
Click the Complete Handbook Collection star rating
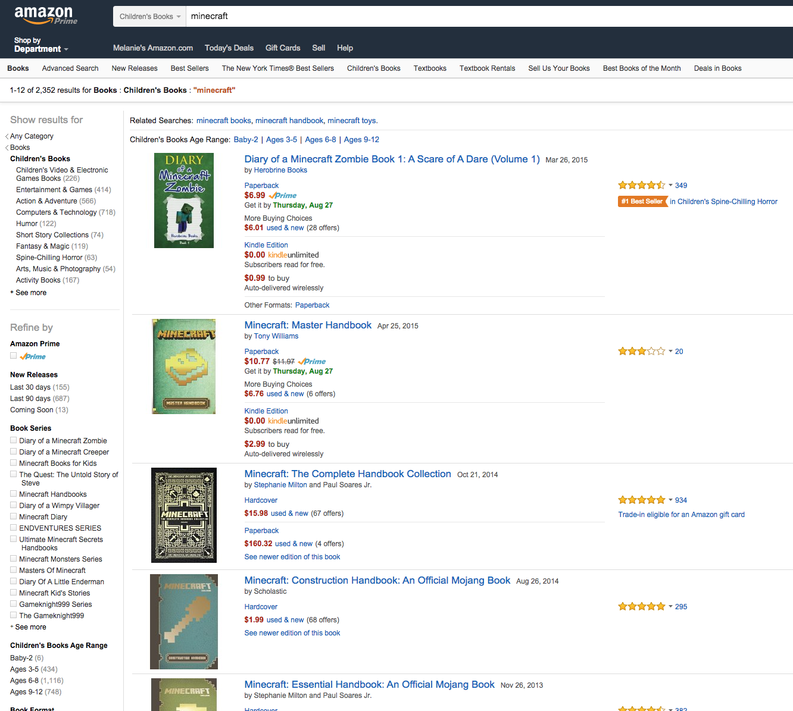(x=641, y=500)
